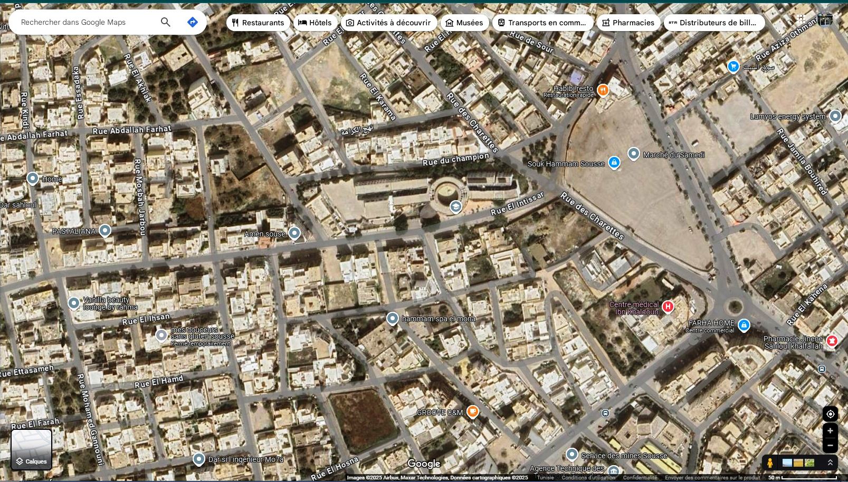Screen dimensions: 848x482
Task: Open the Calques (layers) panel
Action: click(32, 449)
